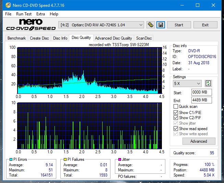This screenshot has width=224, height=183.
Task: Toggle the Show write speed checkbox
Action: tap(176, 134)
